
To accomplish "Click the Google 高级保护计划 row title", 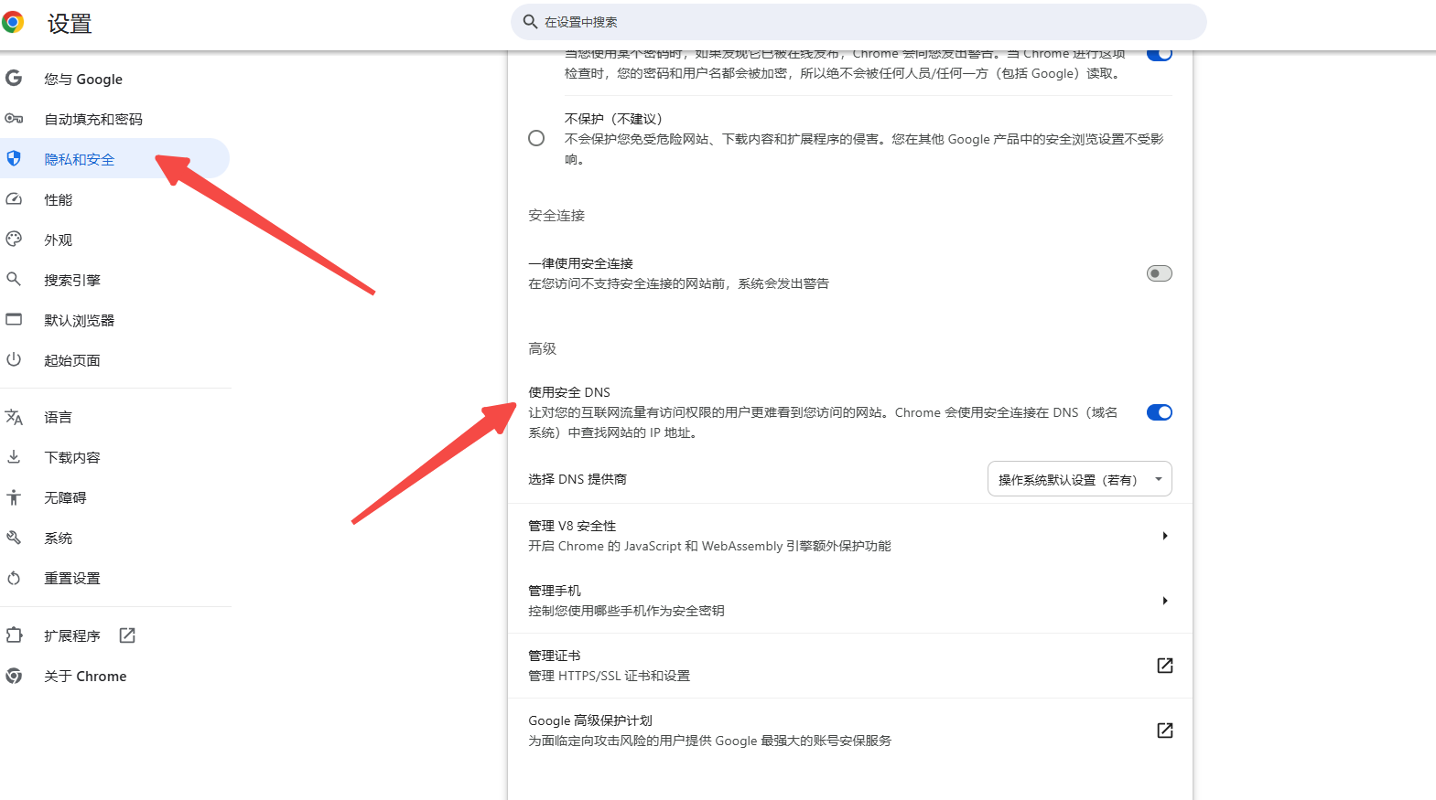I will (589, 720).
